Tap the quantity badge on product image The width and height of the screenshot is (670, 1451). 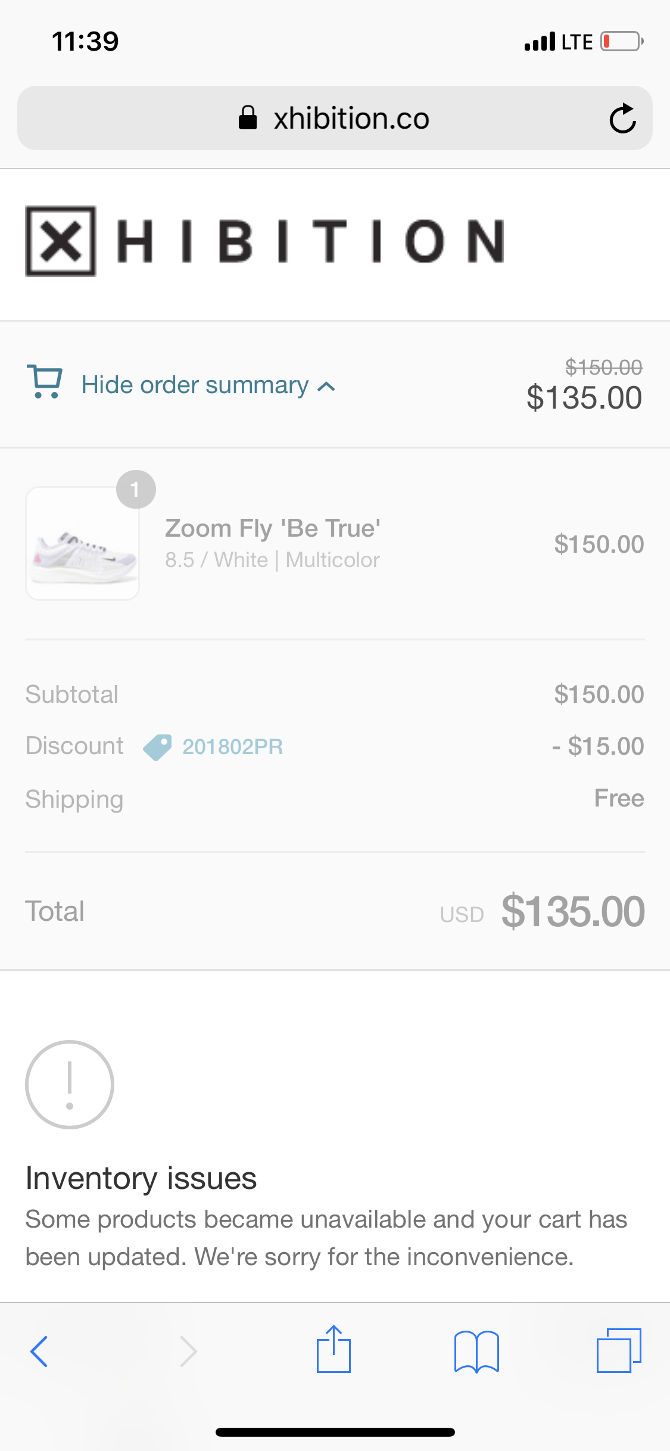pos(136,490)
